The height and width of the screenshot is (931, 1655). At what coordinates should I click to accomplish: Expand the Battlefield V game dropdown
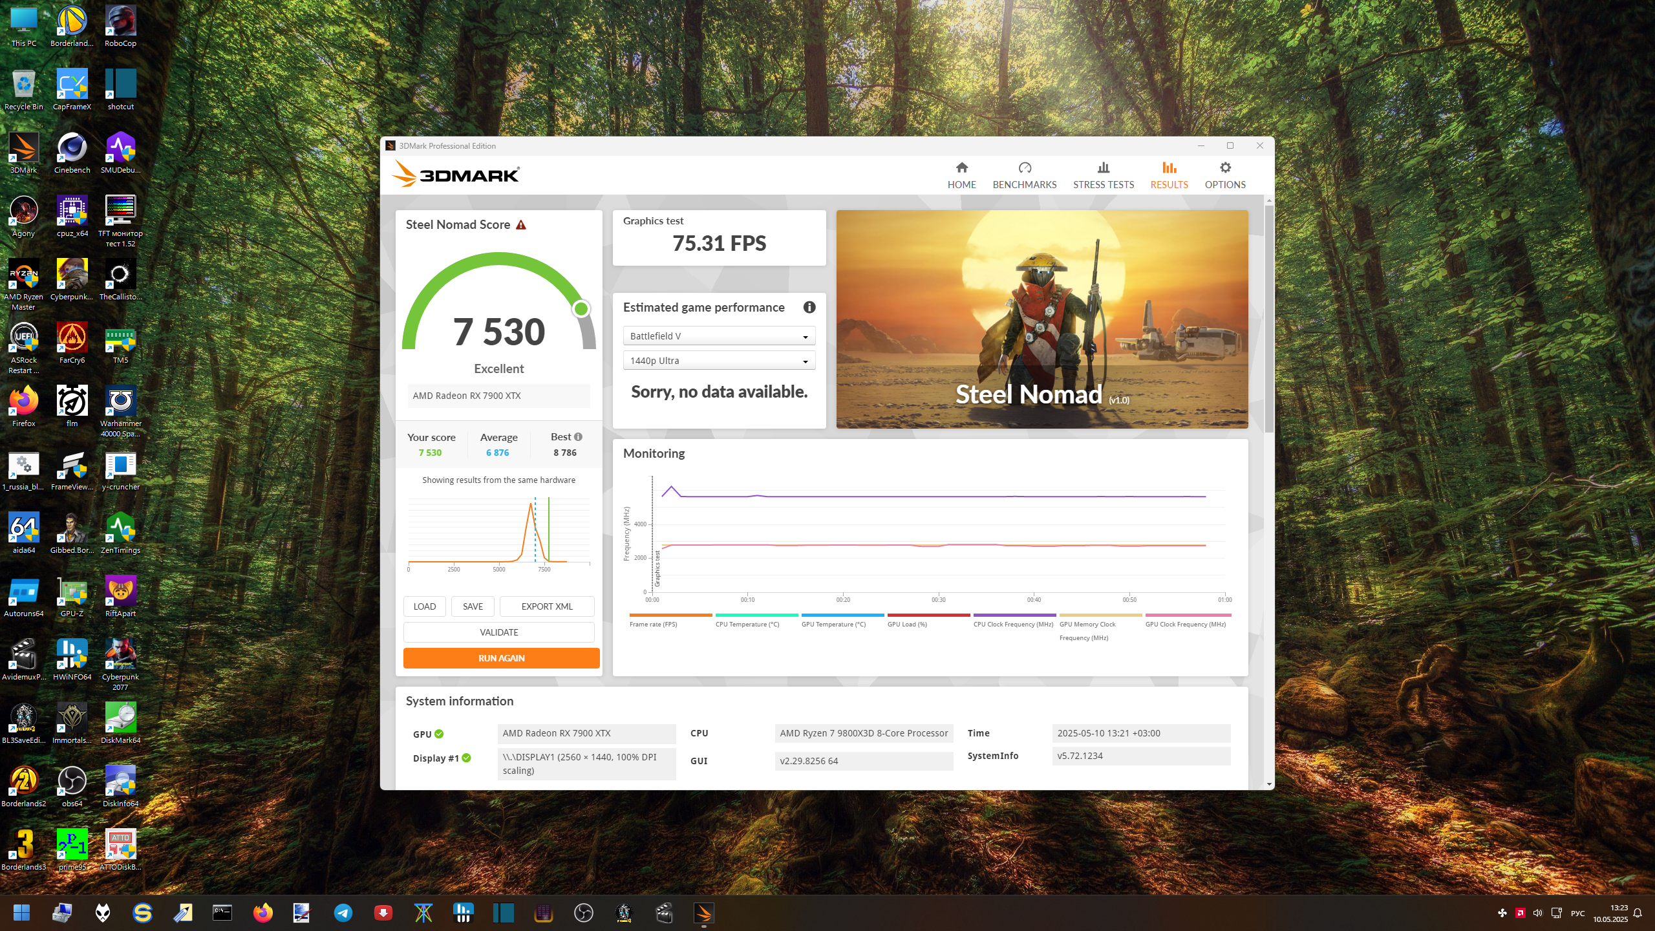pos(719,336)
